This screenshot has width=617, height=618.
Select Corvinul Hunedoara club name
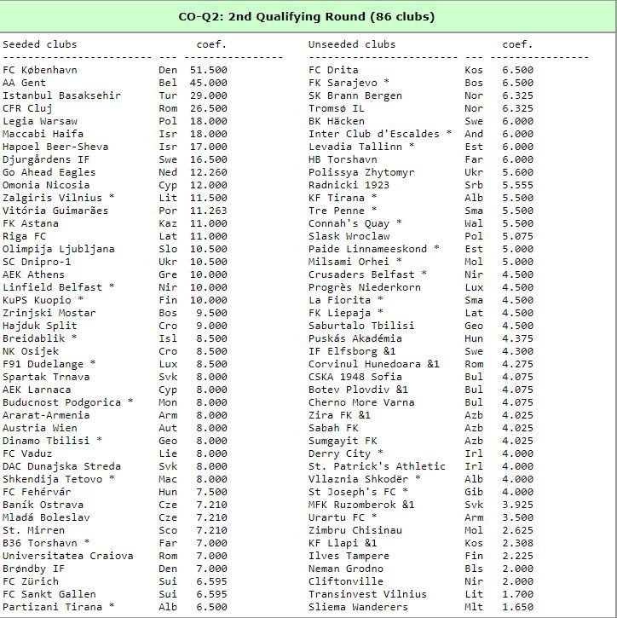click(x=365, y=364)
